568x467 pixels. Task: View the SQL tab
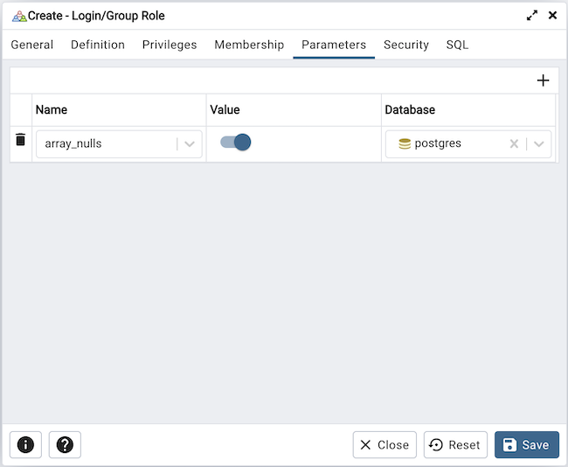click(x=457, y=45)
